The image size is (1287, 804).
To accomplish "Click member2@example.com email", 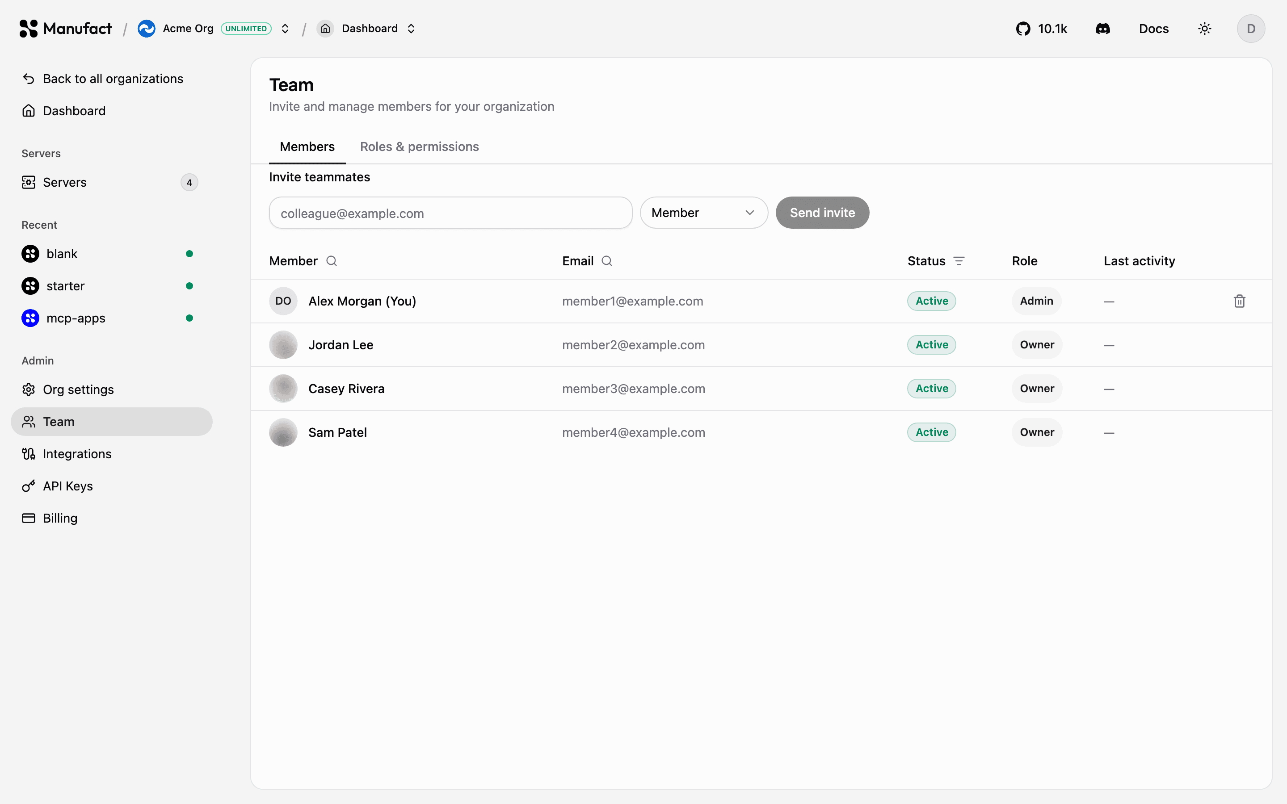I will pos(633,344).
